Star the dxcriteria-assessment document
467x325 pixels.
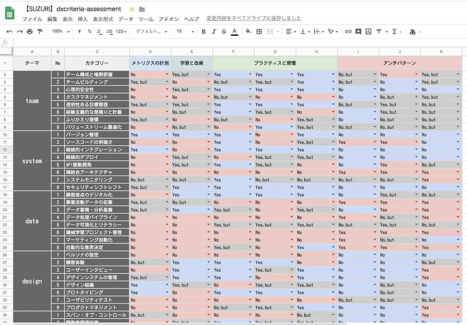click(132, 9)
